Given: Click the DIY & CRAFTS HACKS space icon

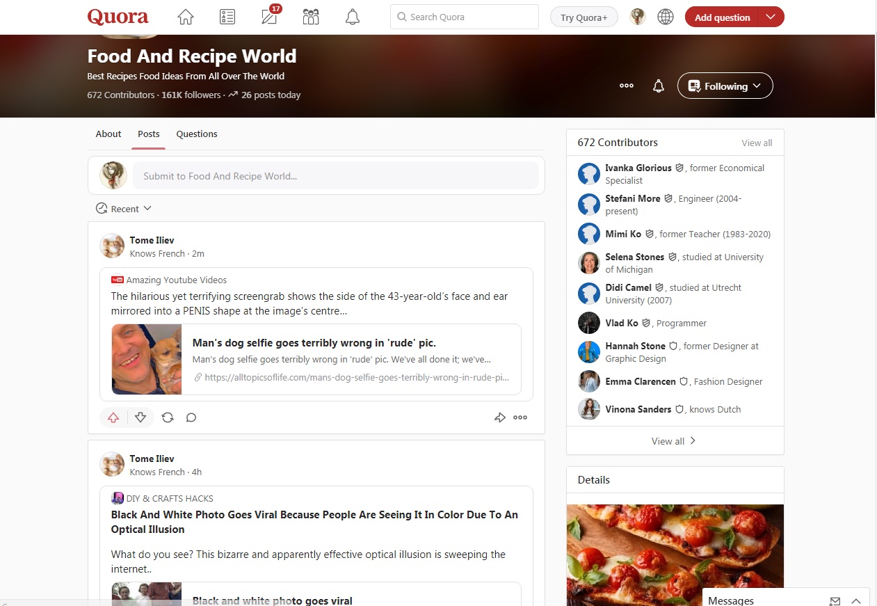Looking at the screenshot, I should tap(117, 498).
